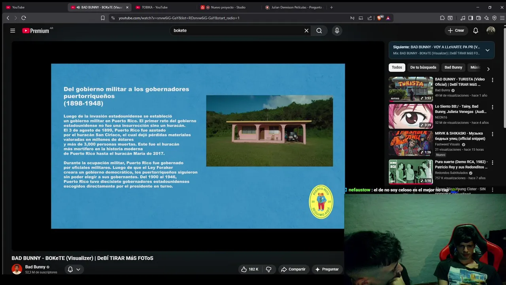Reload the page
The image size is (506, 285).
pyautogui.click(x=24, y=18)
